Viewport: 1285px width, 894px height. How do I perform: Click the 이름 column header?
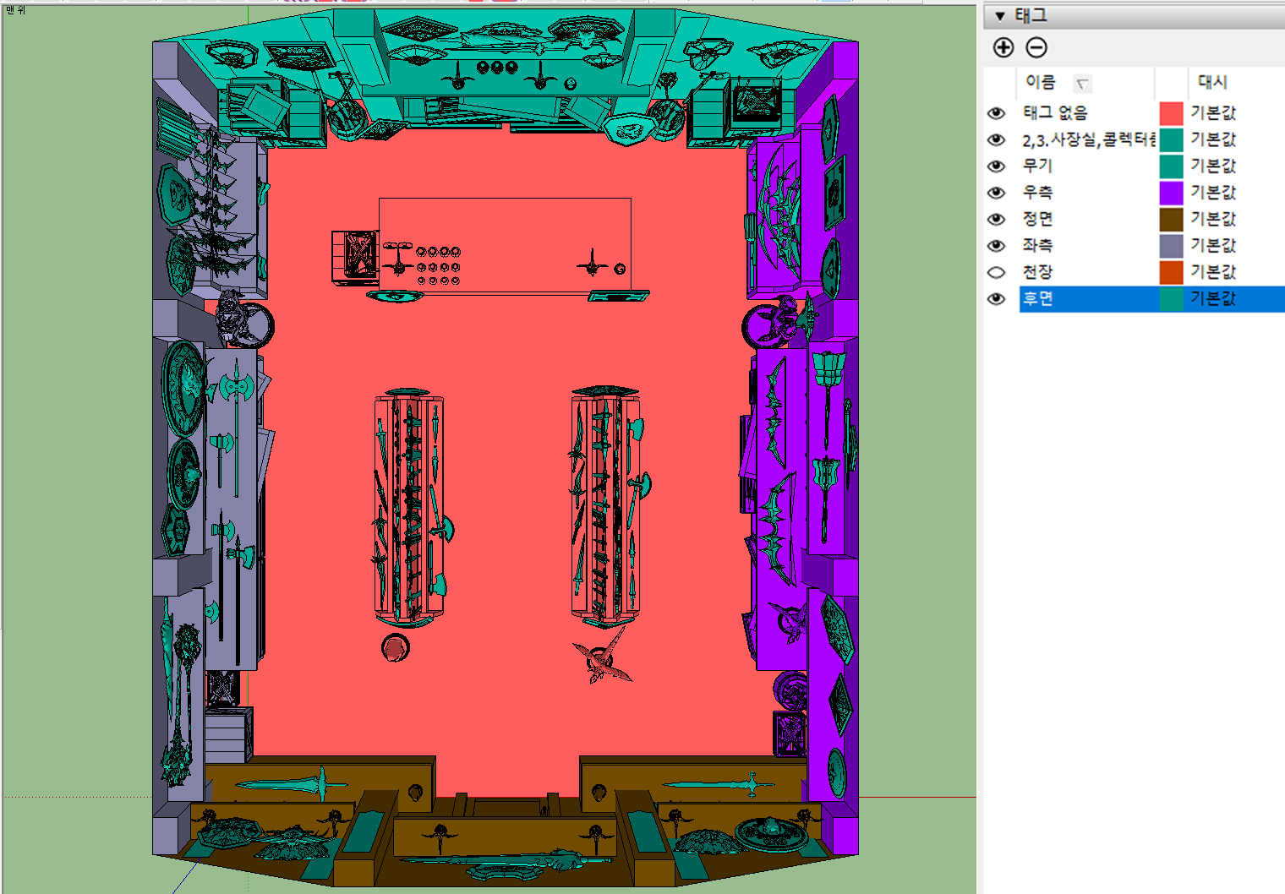pos(1041,82)
